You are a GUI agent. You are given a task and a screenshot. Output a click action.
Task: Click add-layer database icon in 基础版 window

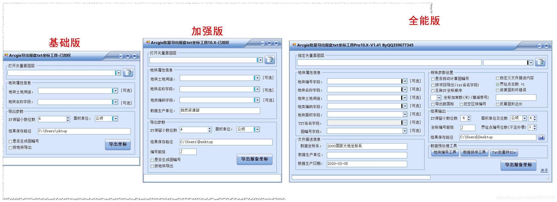point(128,73)
